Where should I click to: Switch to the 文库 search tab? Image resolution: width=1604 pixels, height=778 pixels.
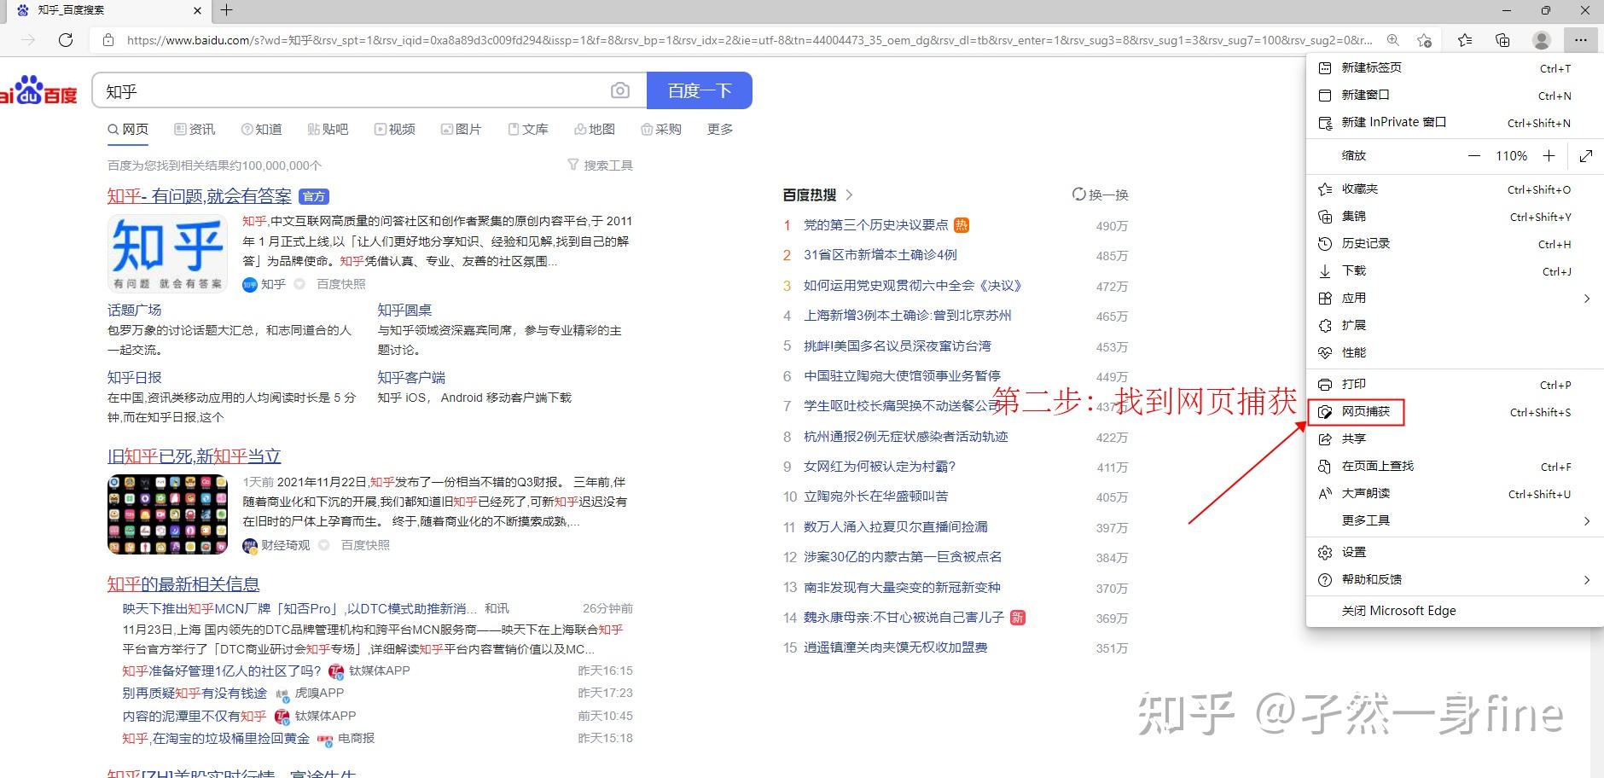pyautogui.click(x=528, y=129)
